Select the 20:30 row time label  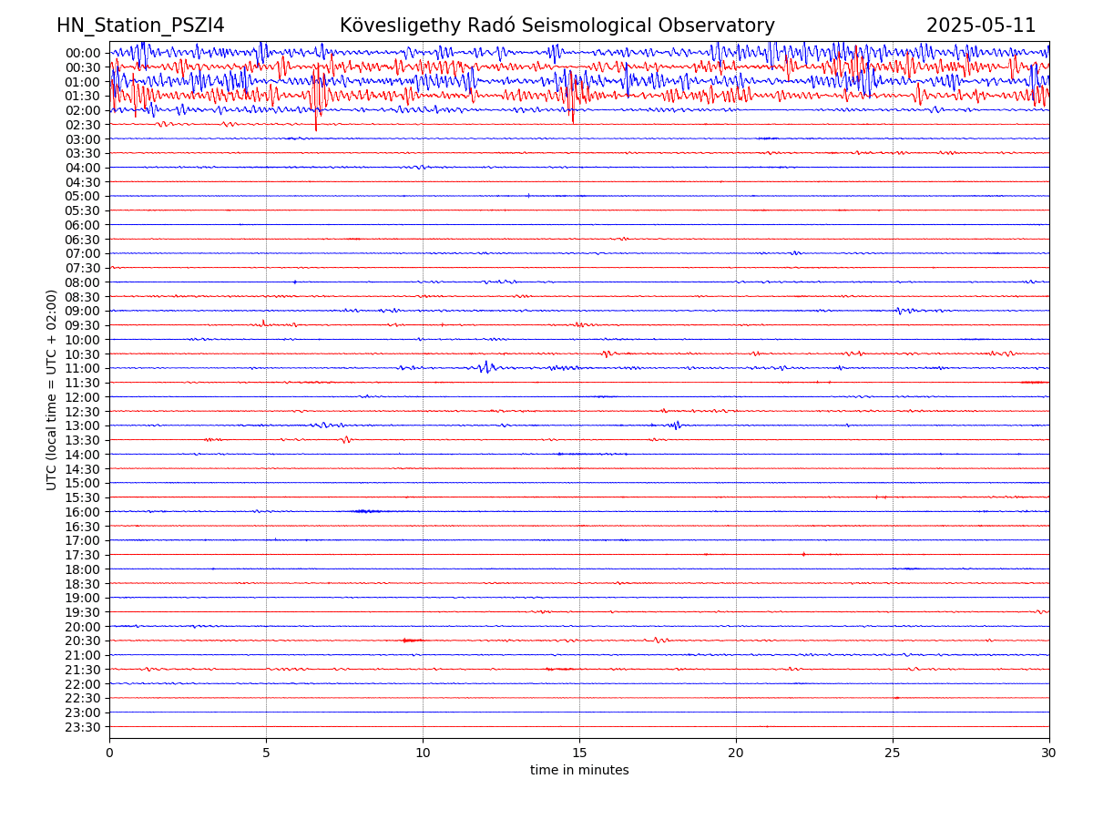(83, 641)
